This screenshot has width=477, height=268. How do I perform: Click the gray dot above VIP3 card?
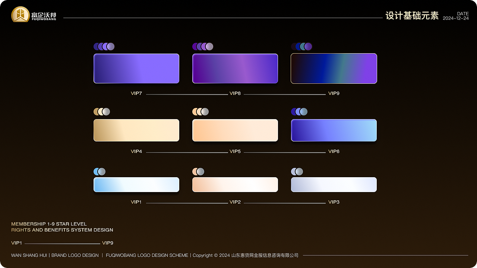(x=299, y=172)
